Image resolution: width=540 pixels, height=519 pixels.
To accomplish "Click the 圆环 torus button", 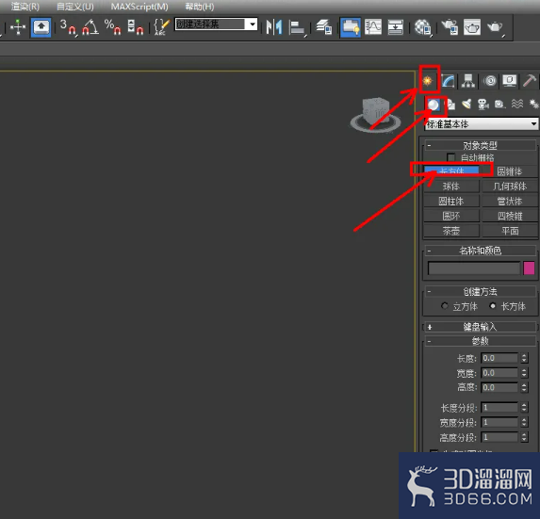I will (x=451, y=216).
